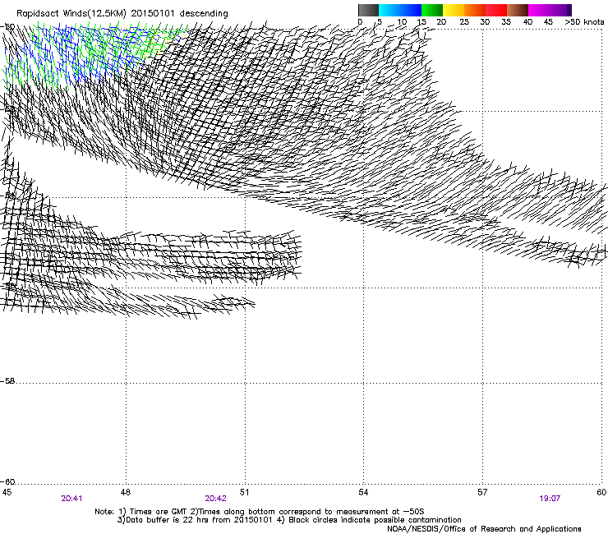Click the legend tick label "40"
The image size is (608, 534).
coord(527,22)
